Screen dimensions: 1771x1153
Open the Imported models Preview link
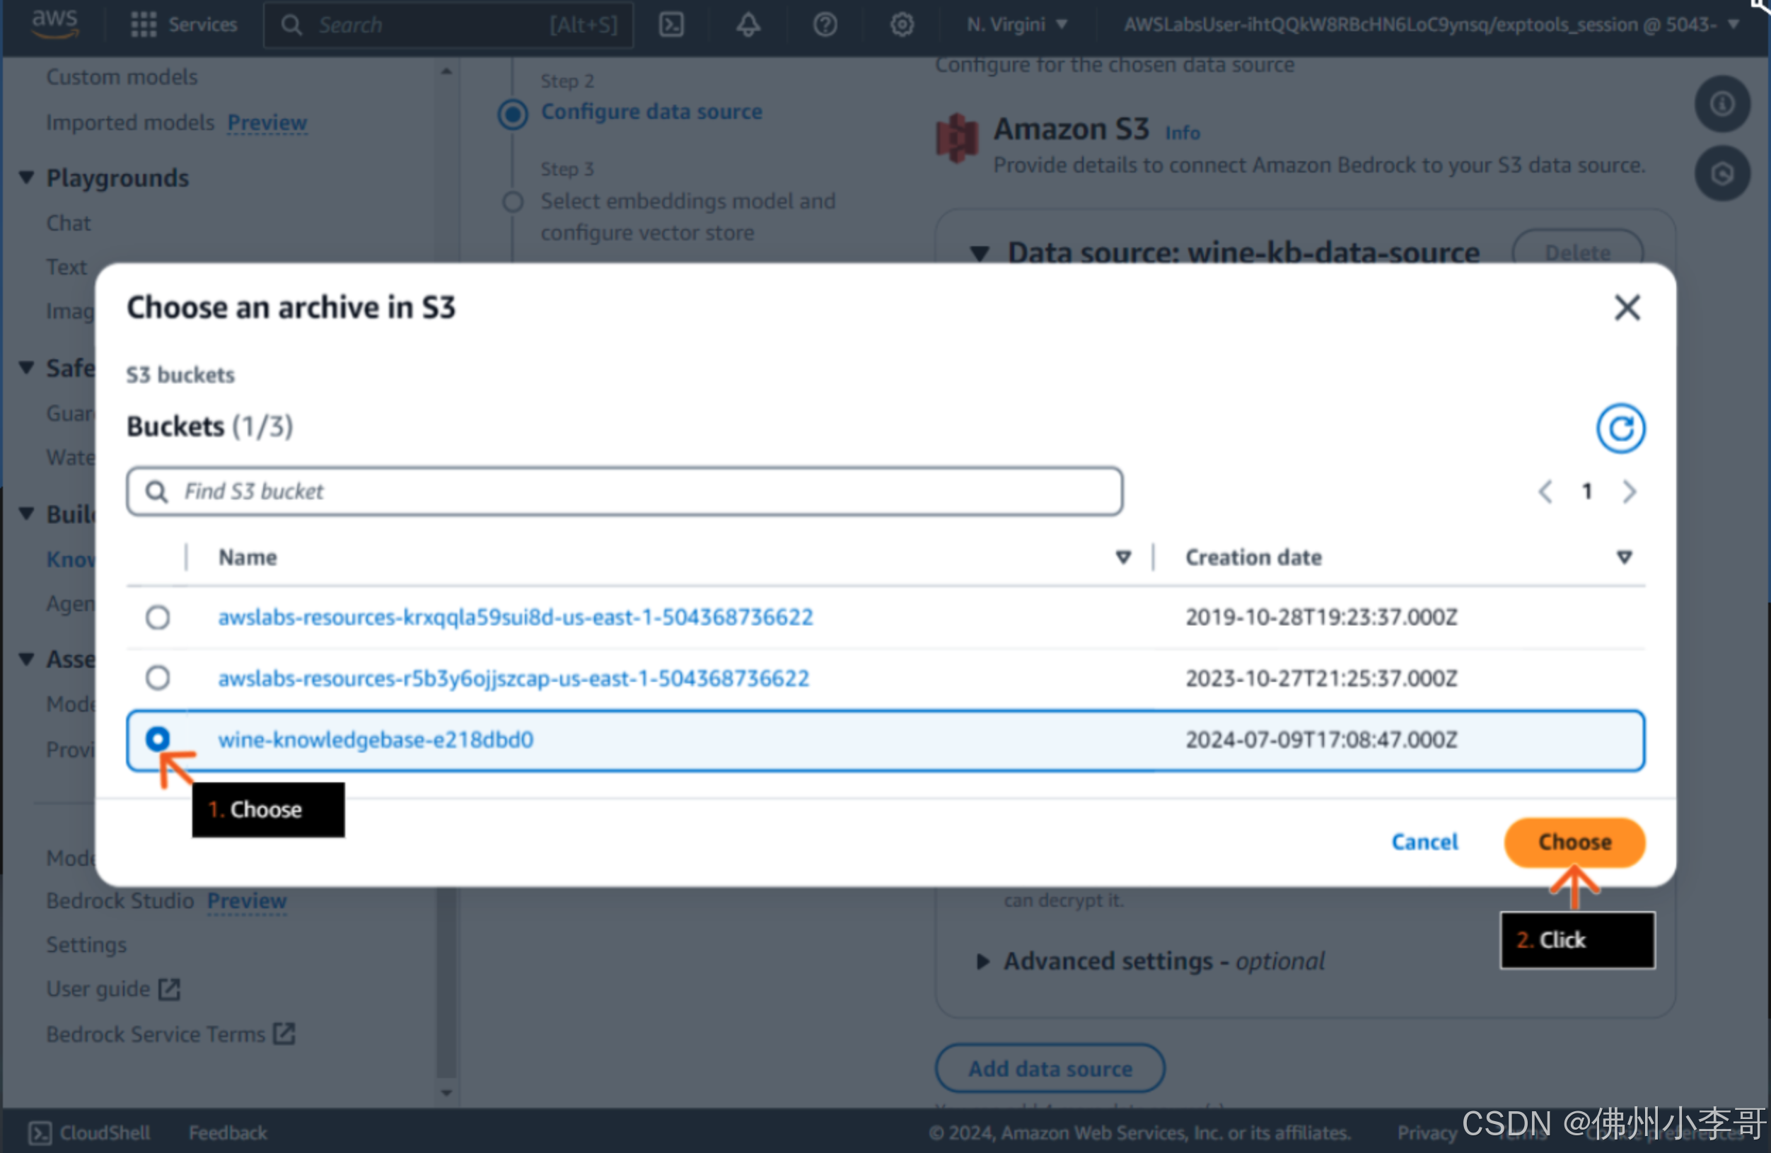pos(267,122)
